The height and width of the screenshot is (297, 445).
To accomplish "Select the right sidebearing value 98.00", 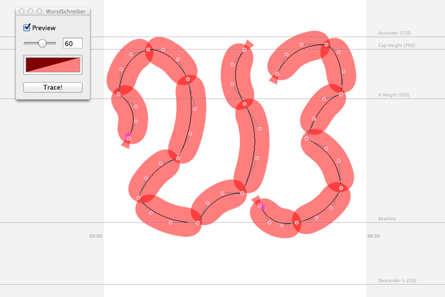I will tap(373, 236).
